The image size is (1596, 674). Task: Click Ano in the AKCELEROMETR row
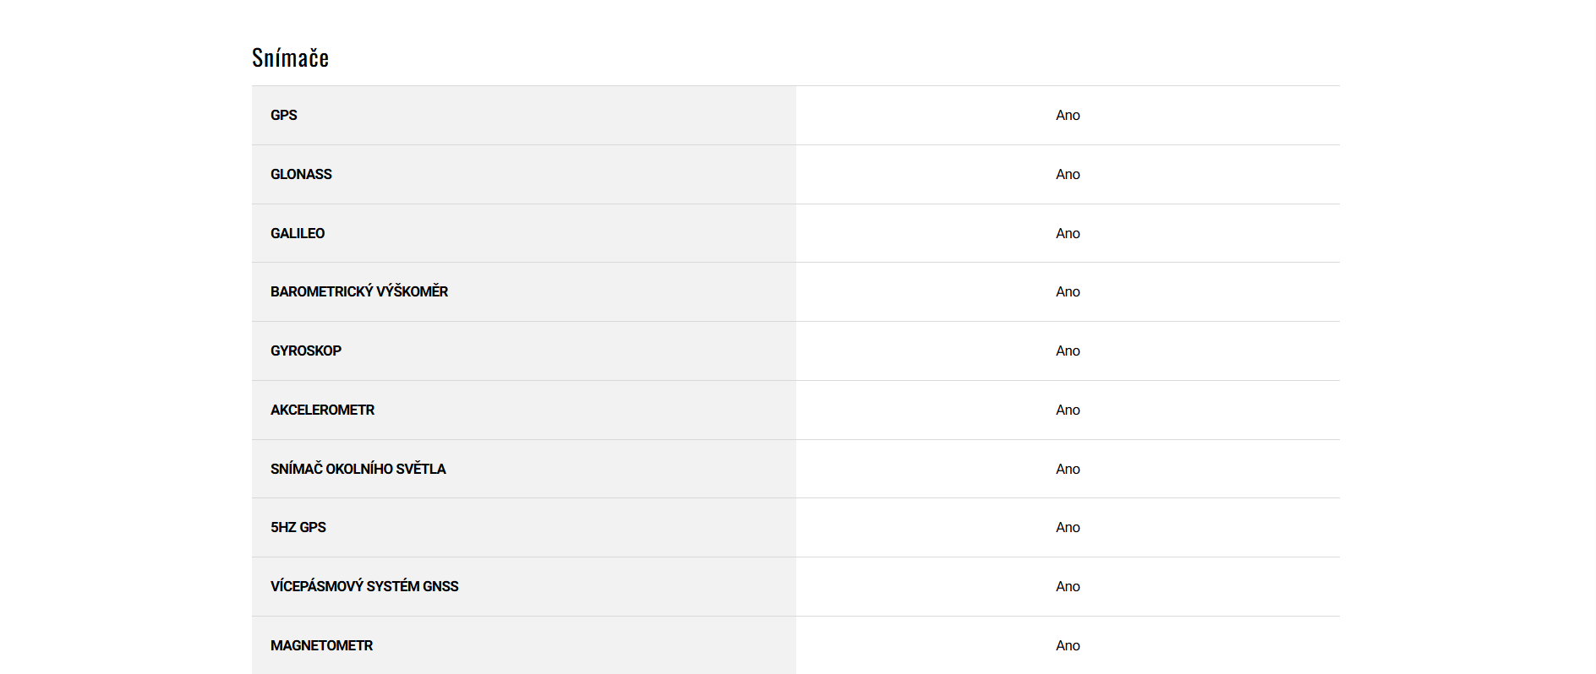[x=1068, y=410]
